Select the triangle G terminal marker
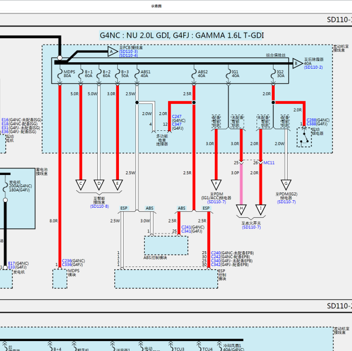Viewport: 352px width, 351px height. [286, 185]
